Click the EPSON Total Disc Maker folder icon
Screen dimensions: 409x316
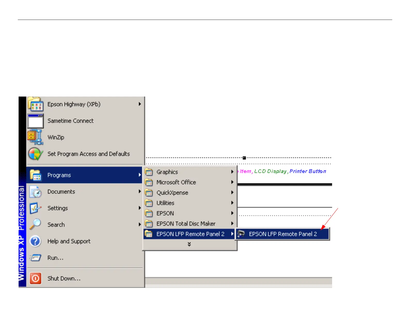149,224
